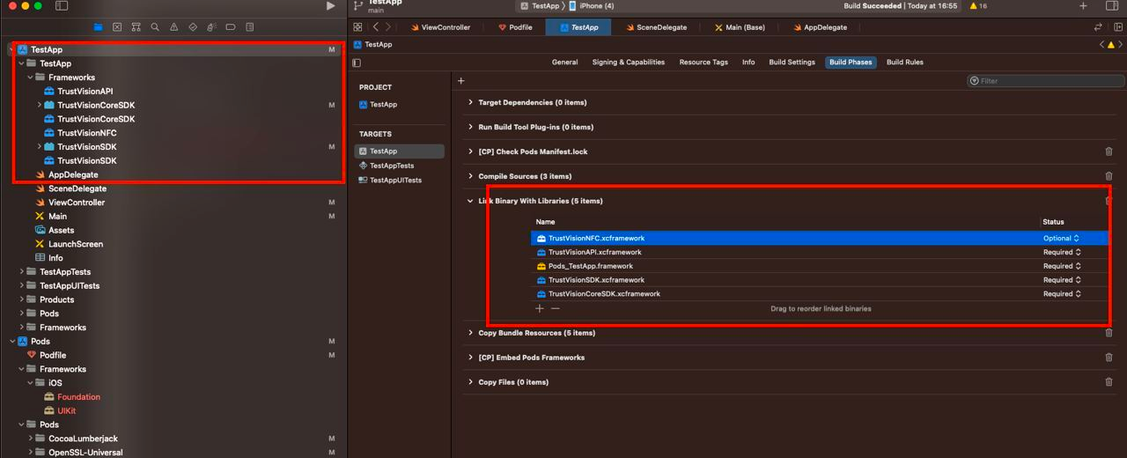The height and width of the screenshot is (458, 1127).
Task: Open related items grid icon in editor
Action: 357,27
